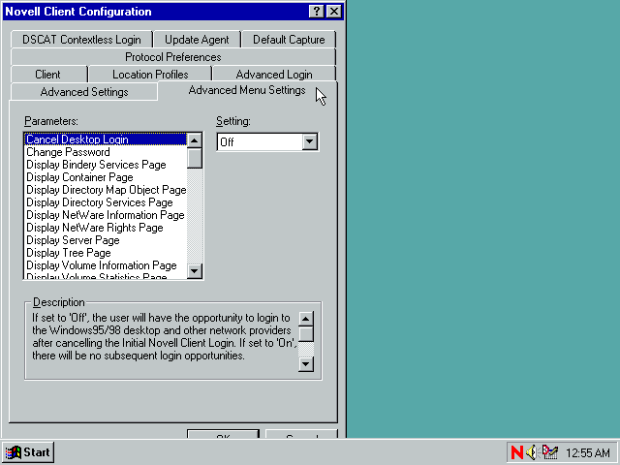
Task: Click the Parameters list scrollbar thumb
Action: (x=195, y=158)
